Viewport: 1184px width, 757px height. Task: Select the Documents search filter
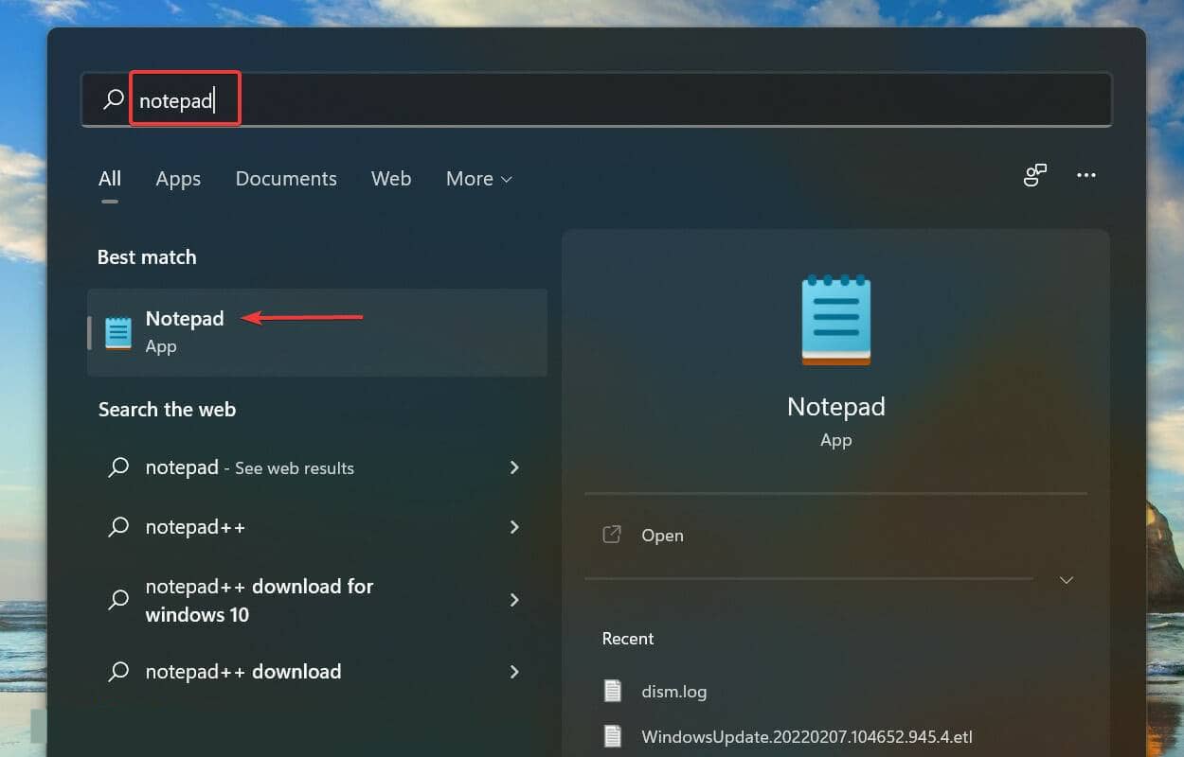[286, 178]
